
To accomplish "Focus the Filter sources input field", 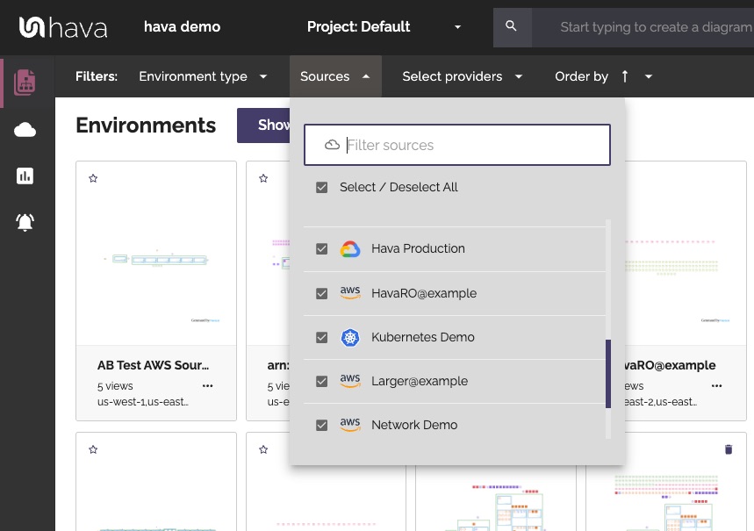I will pos(472,145).
